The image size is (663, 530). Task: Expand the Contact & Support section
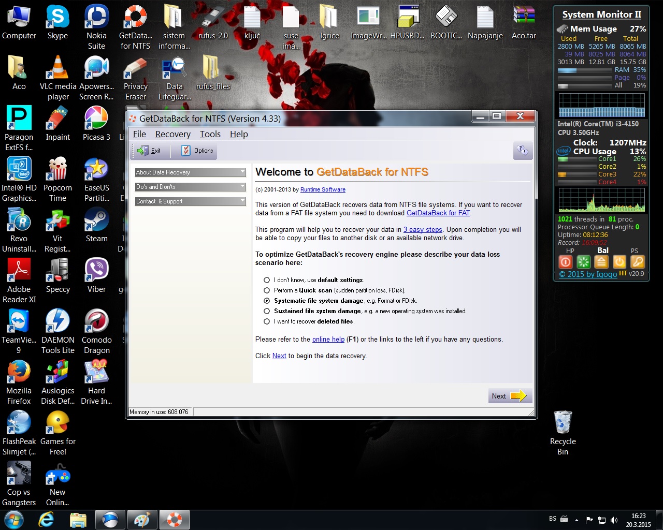pos(190,201)
